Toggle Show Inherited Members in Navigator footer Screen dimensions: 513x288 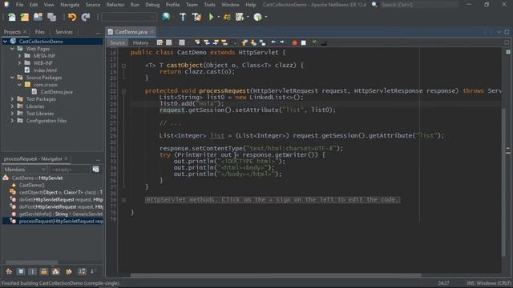tap(9, 271)
